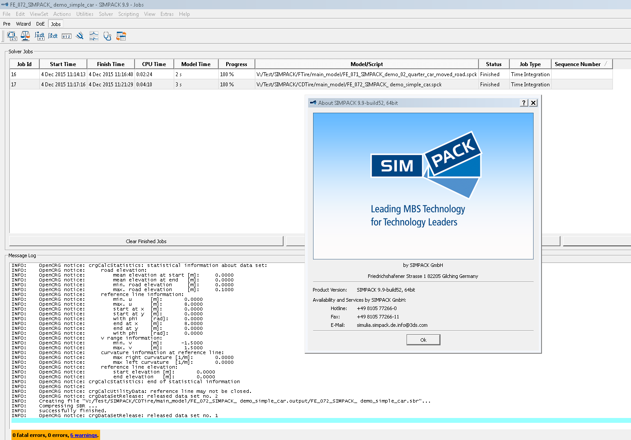Open the Scripting menu
The width and height of the screenshot is (631, 440).
[128, 14]
